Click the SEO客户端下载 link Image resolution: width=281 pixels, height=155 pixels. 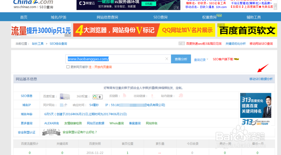(223, 59)
